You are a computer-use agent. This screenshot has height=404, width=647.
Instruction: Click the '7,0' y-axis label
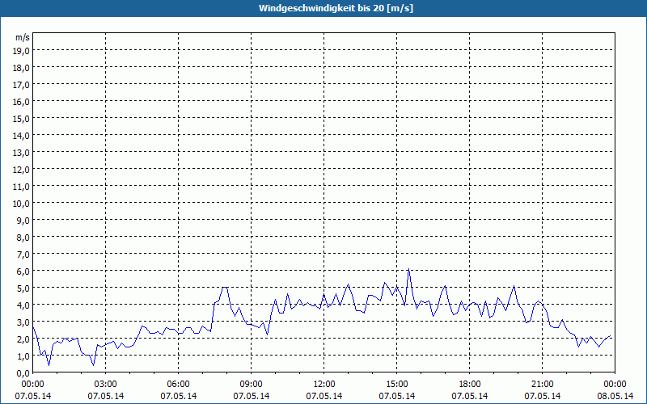23,255
